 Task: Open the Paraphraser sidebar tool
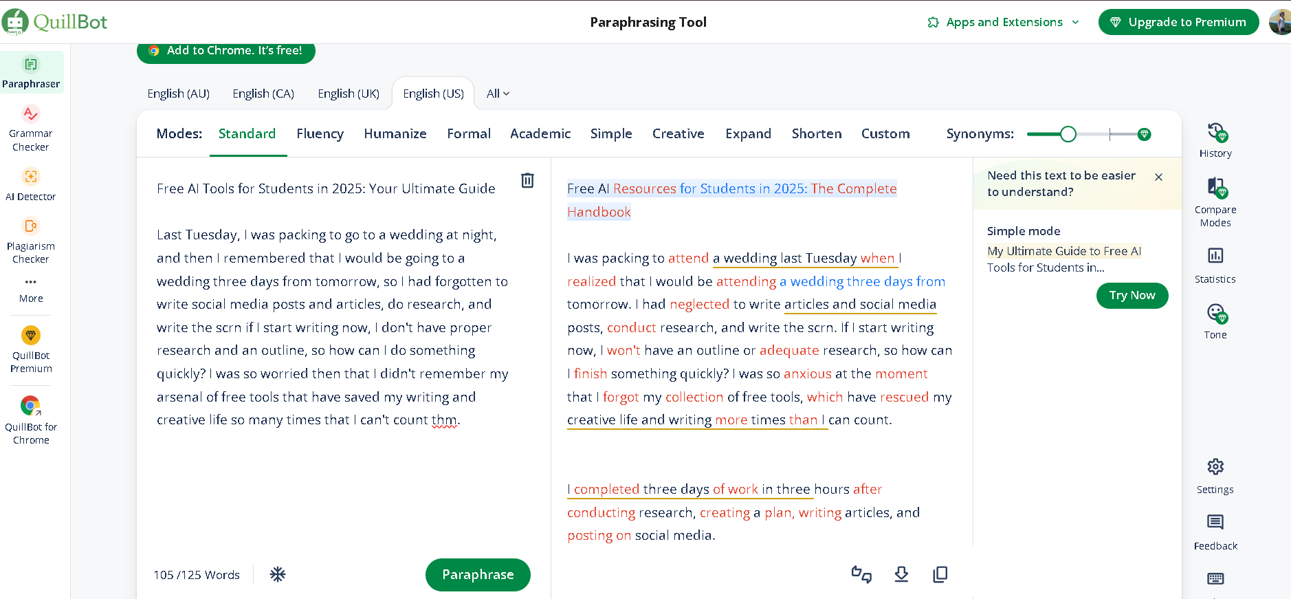click(x=31, y=72)
